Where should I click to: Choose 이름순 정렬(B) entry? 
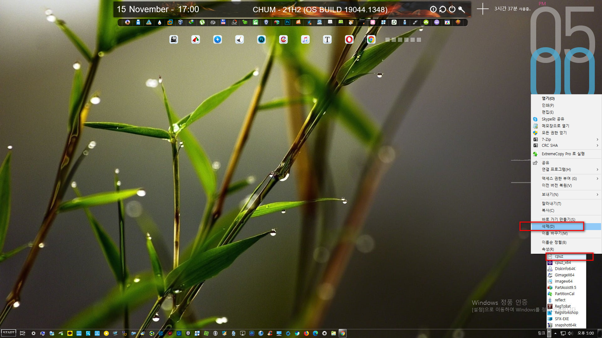click(566, 243)
